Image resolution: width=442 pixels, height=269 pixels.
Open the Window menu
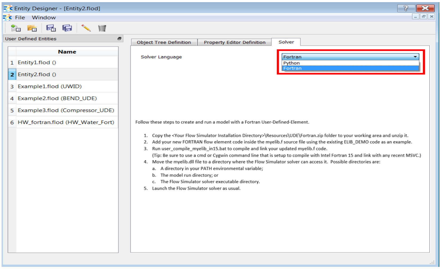44,18
